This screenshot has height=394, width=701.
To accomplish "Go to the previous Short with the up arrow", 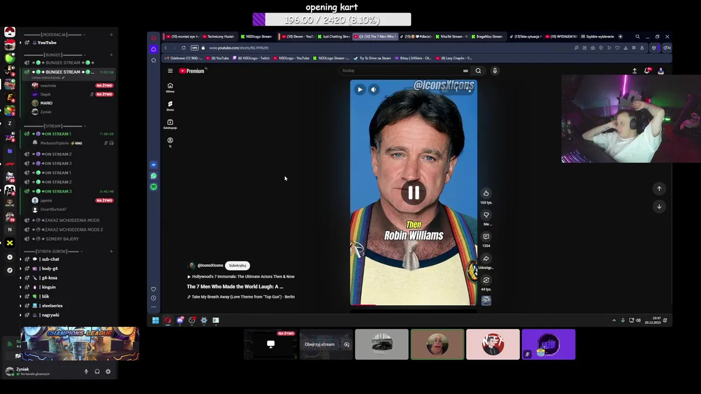I will pyautogui.click(x=659, y=188).
